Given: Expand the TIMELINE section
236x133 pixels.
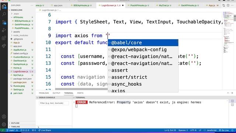Looking at the screenshot, I should point(15,127).
